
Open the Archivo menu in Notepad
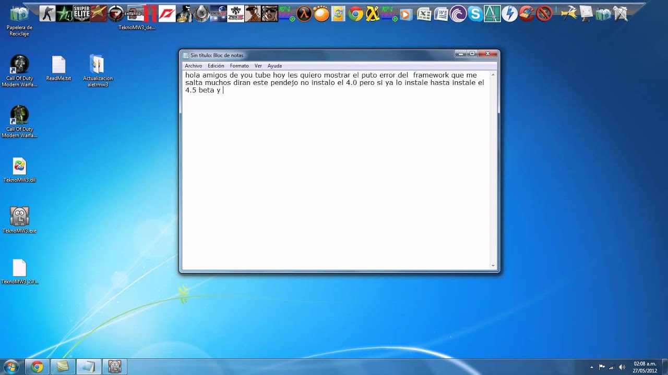pos(193,66)
